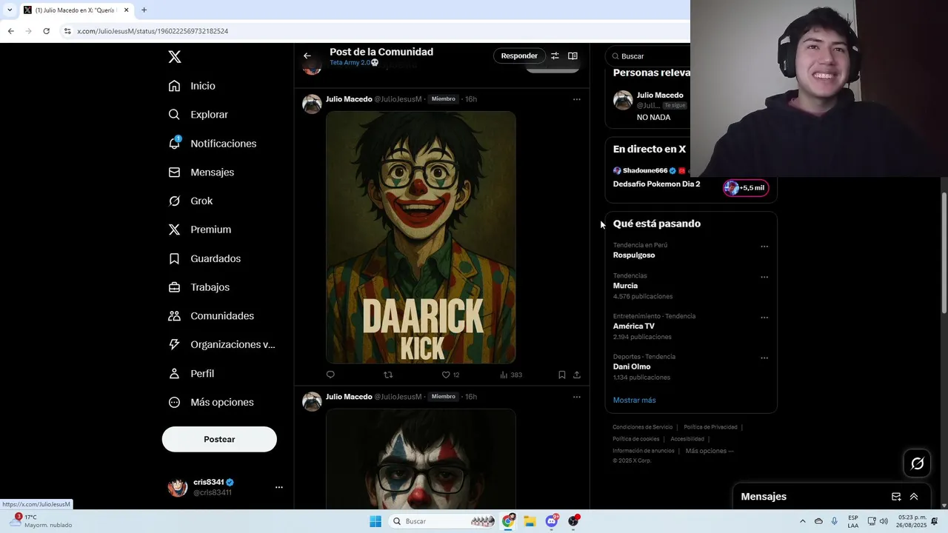Open Dedsafio Pokemon Dia 2 live stream
The image size is (948, 533).
[656, 184]
